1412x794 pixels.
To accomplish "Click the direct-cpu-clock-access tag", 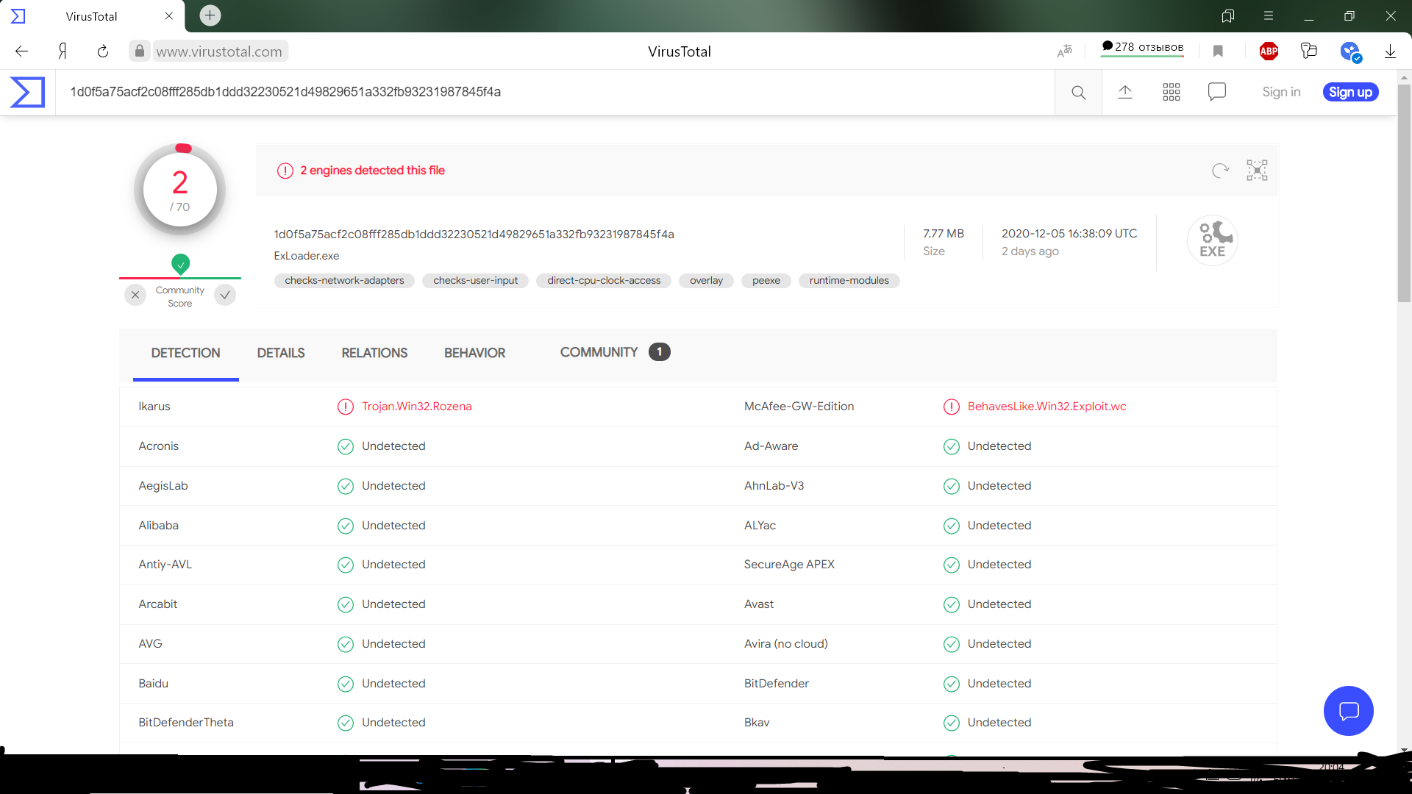I will coord(604,281).
